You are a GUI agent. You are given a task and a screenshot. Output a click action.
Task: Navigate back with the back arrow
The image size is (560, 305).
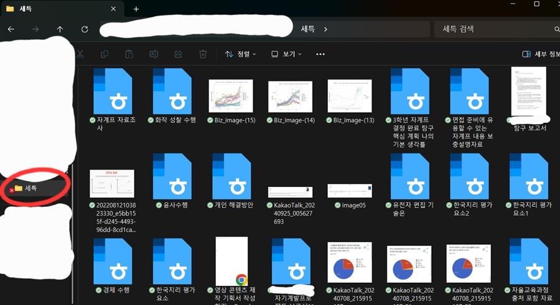click(x=11, y=29)
